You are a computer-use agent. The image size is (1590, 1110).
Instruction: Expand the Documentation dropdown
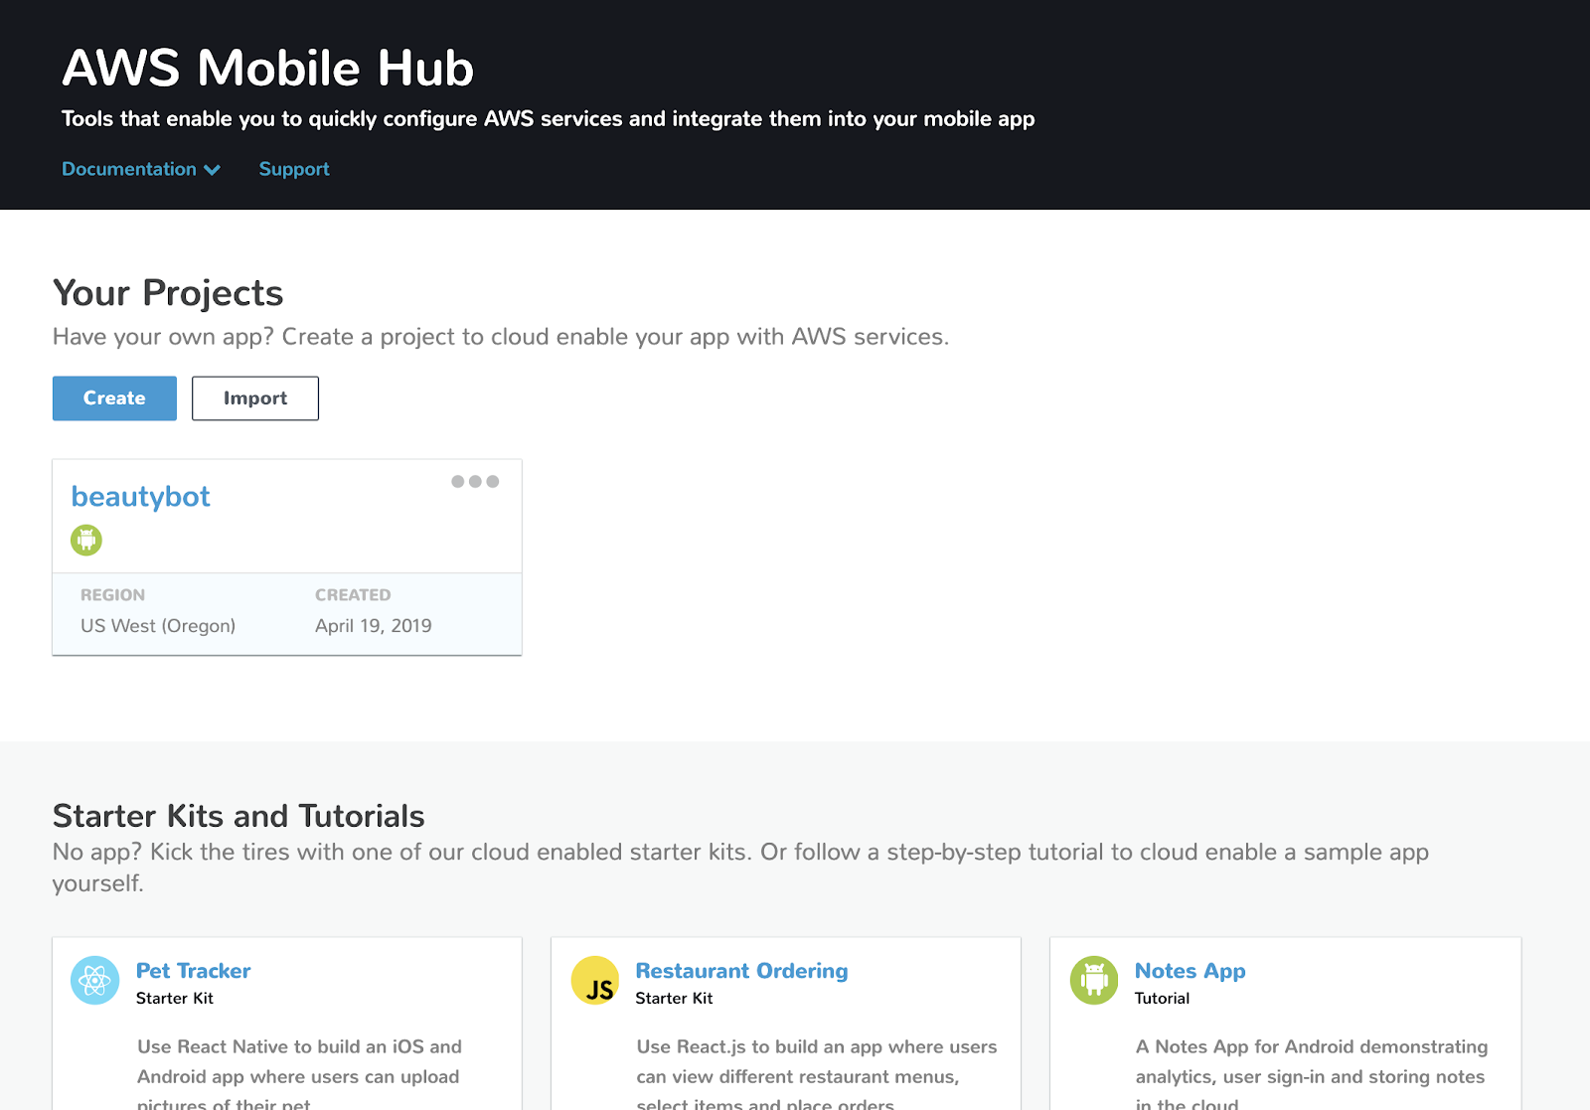(141, 169)
